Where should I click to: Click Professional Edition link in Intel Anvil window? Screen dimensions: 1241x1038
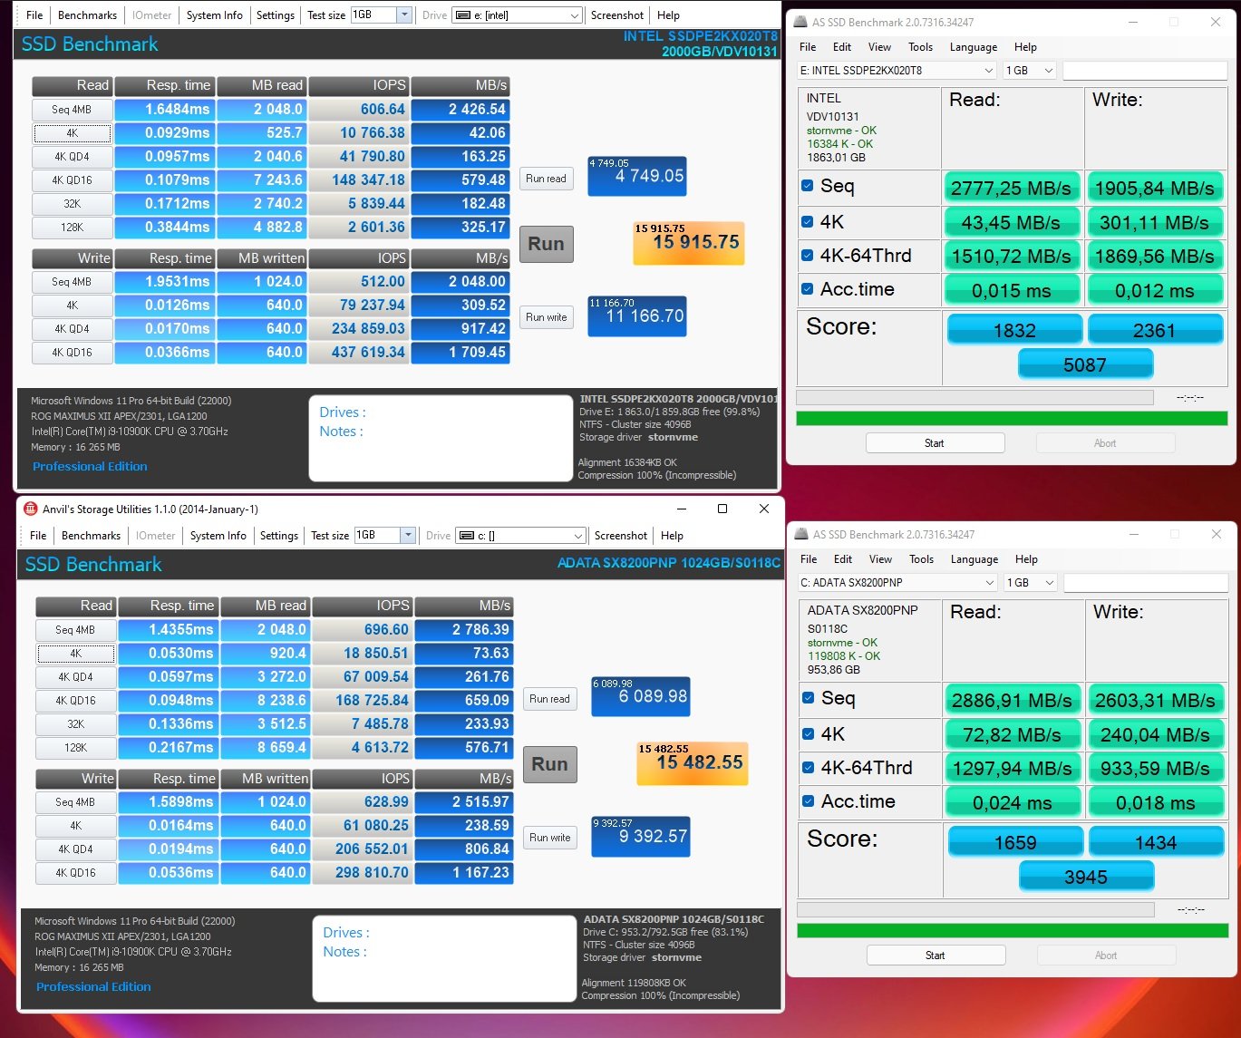click(x=90, y=466)
